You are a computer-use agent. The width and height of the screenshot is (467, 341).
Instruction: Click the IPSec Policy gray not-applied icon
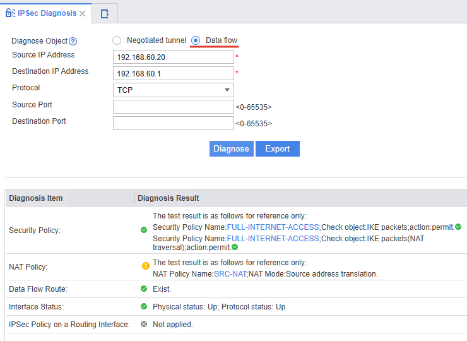[x=144, y=324]
